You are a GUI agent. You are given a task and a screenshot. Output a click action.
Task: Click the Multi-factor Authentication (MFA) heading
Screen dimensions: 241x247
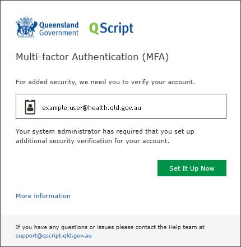click(92, 57)
